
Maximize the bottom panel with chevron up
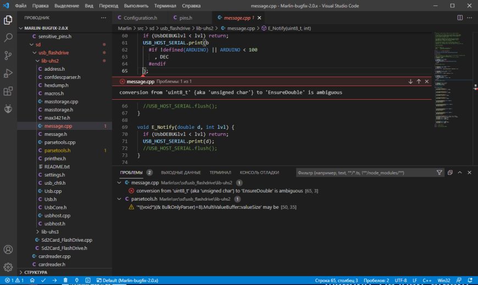click(x=460, y=173)
